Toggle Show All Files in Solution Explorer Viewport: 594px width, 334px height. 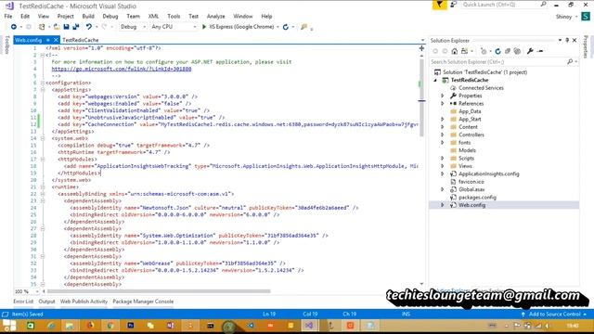[x=517, y=51]
